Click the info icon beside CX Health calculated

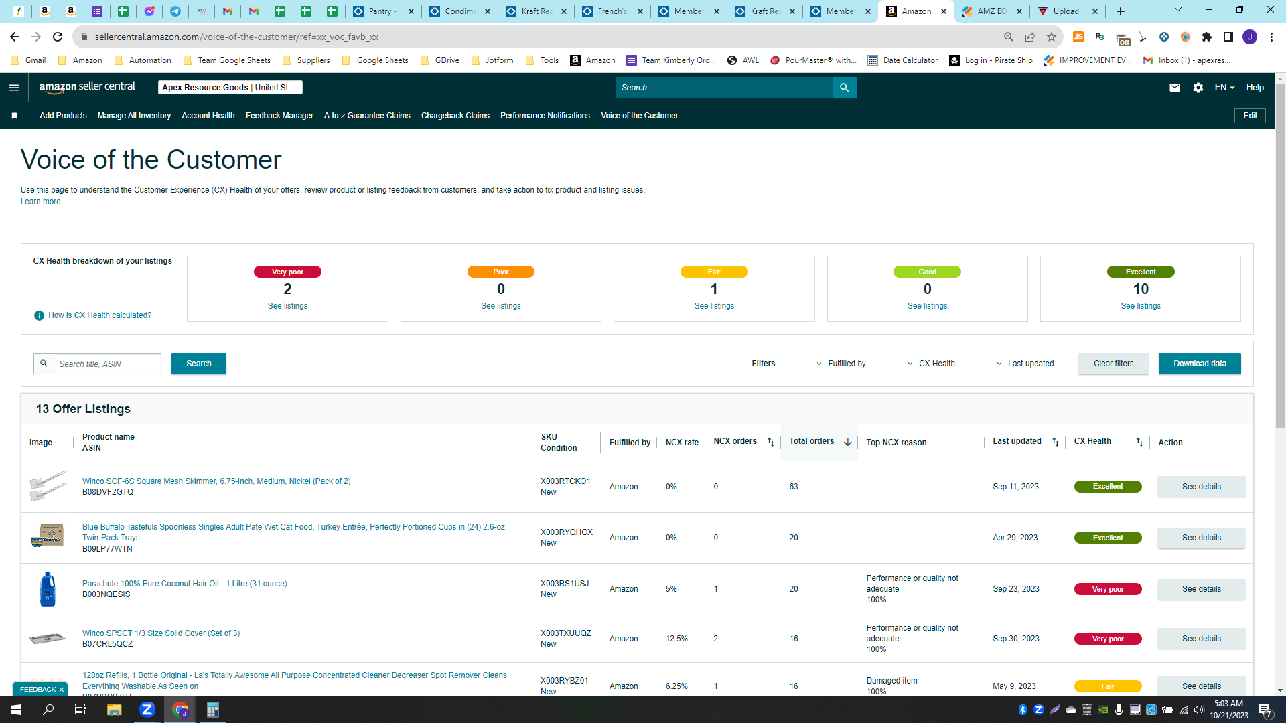pyautogui.click(x=39, y=315)
